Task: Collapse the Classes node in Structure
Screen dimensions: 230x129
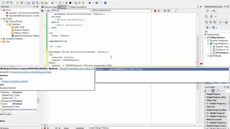Action: [1, 19]
